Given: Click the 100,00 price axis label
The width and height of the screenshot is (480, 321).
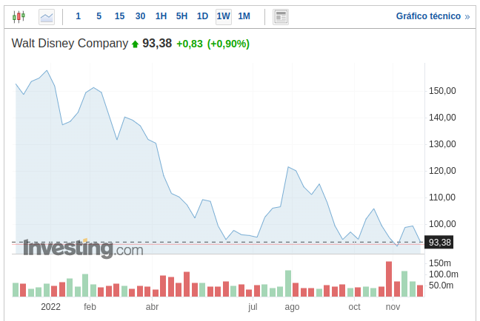Looking at the screenshot, I should (442, 224).
